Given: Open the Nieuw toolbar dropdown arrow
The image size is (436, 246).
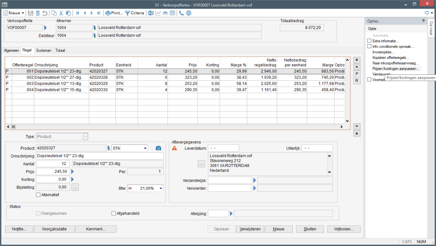Looking at the screenshot, I should (23, 13).
